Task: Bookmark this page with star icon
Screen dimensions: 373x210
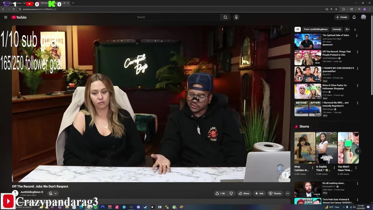Action: click(x=336, y=9)
